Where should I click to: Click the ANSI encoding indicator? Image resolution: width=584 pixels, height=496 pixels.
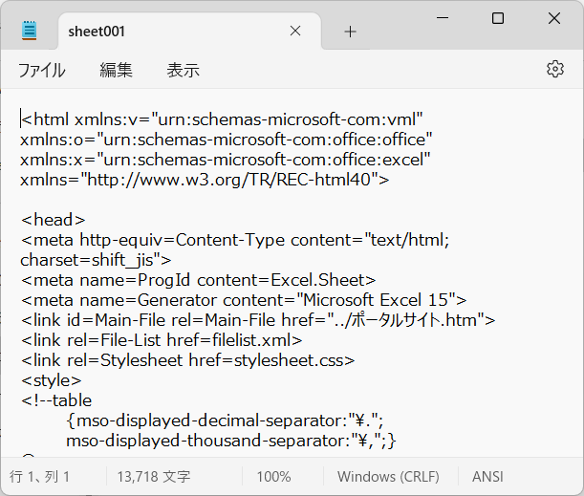(487, 476)
